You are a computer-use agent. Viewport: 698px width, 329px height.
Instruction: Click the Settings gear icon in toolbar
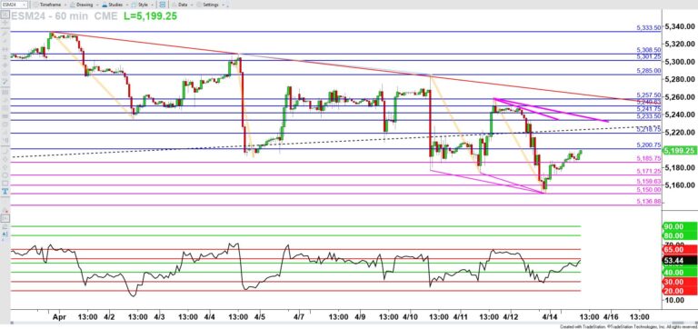[198, 5]
